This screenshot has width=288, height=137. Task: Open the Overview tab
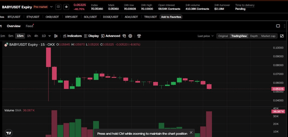click(x=14, y=26)
